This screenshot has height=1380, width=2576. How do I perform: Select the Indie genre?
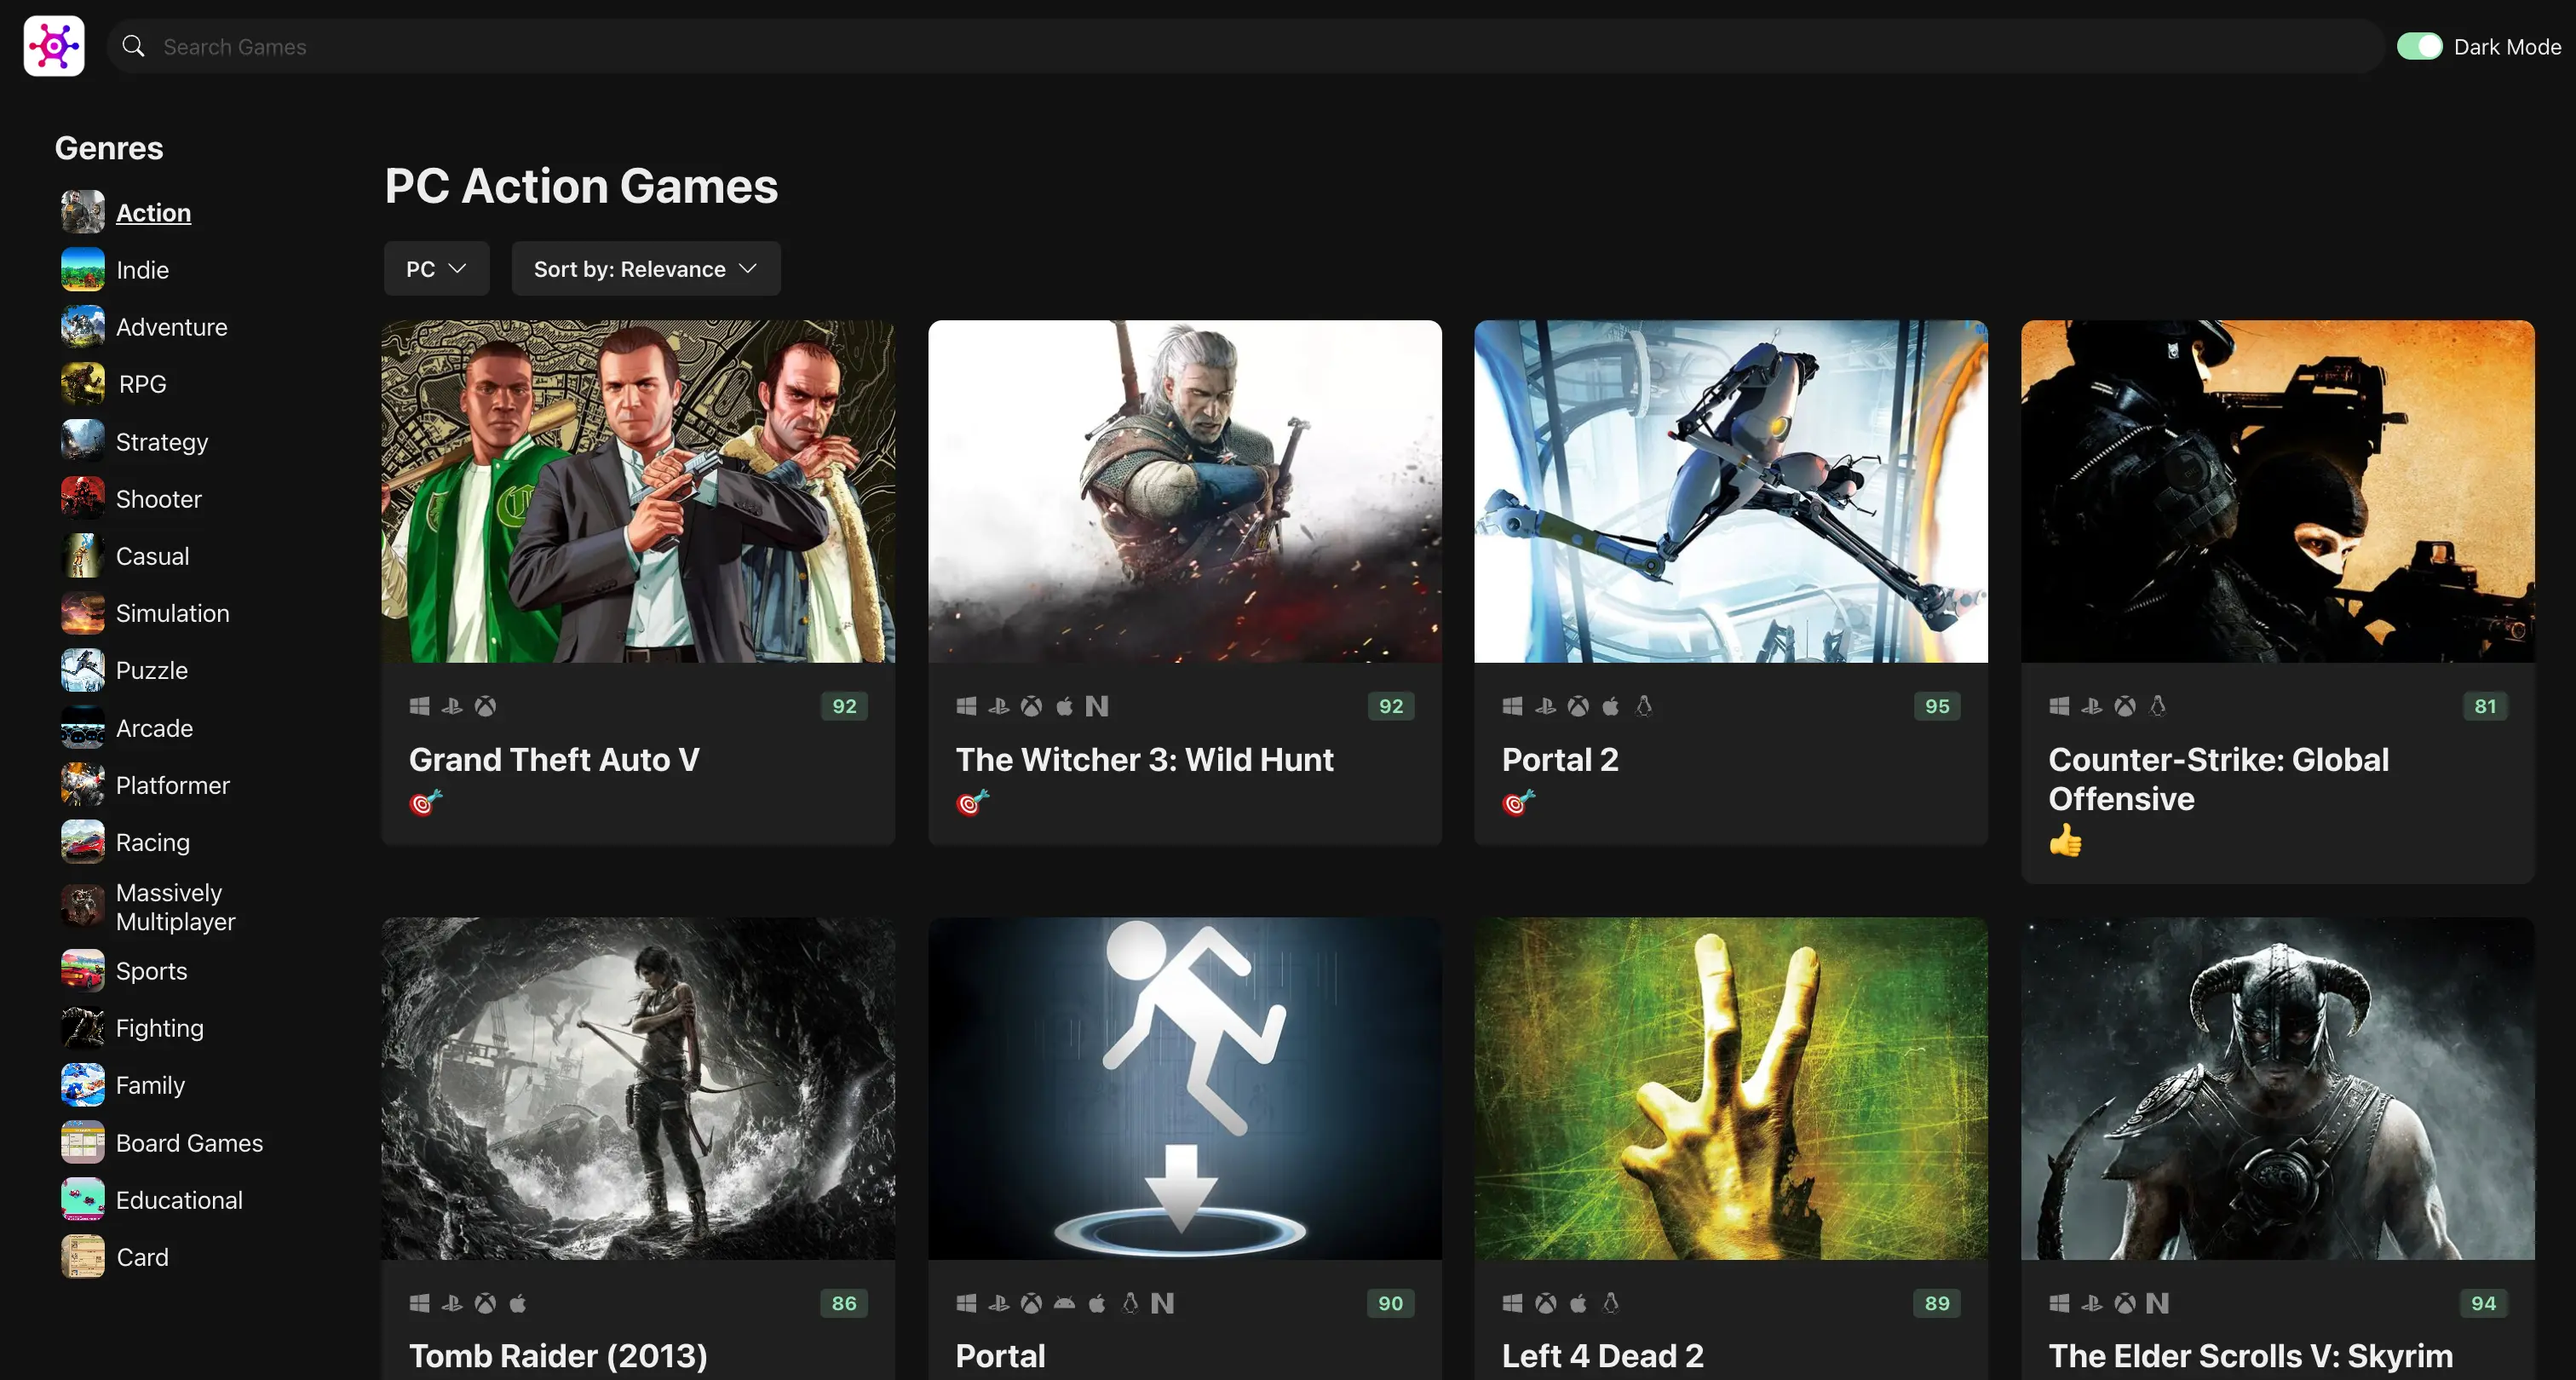tap(142, 270)
